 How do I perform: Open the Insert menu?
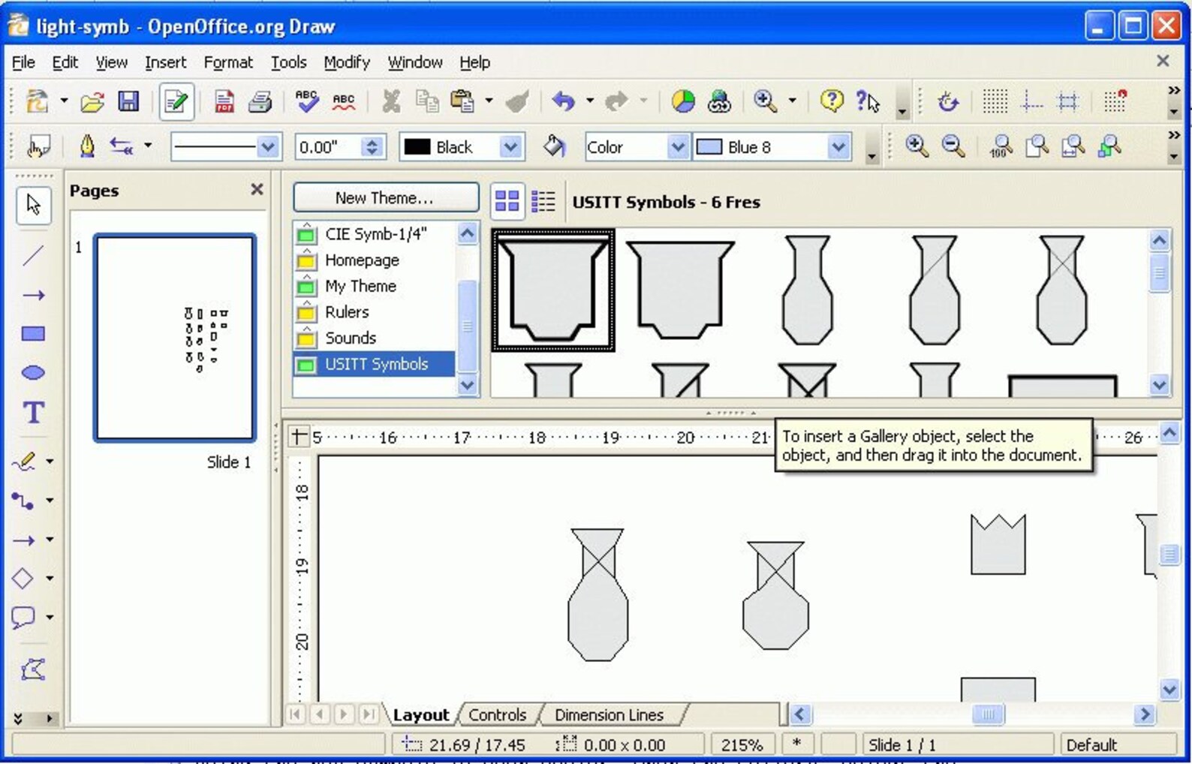(165, 62)
